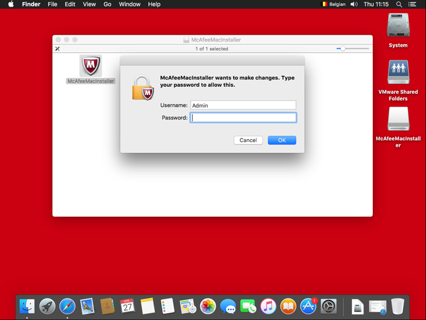Open Photos from the Dock

(x=208, y=306)
